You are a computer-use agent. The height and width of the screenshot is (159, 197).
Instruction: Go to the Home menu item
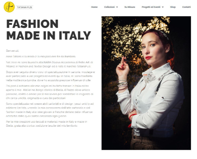pos(94,7)
